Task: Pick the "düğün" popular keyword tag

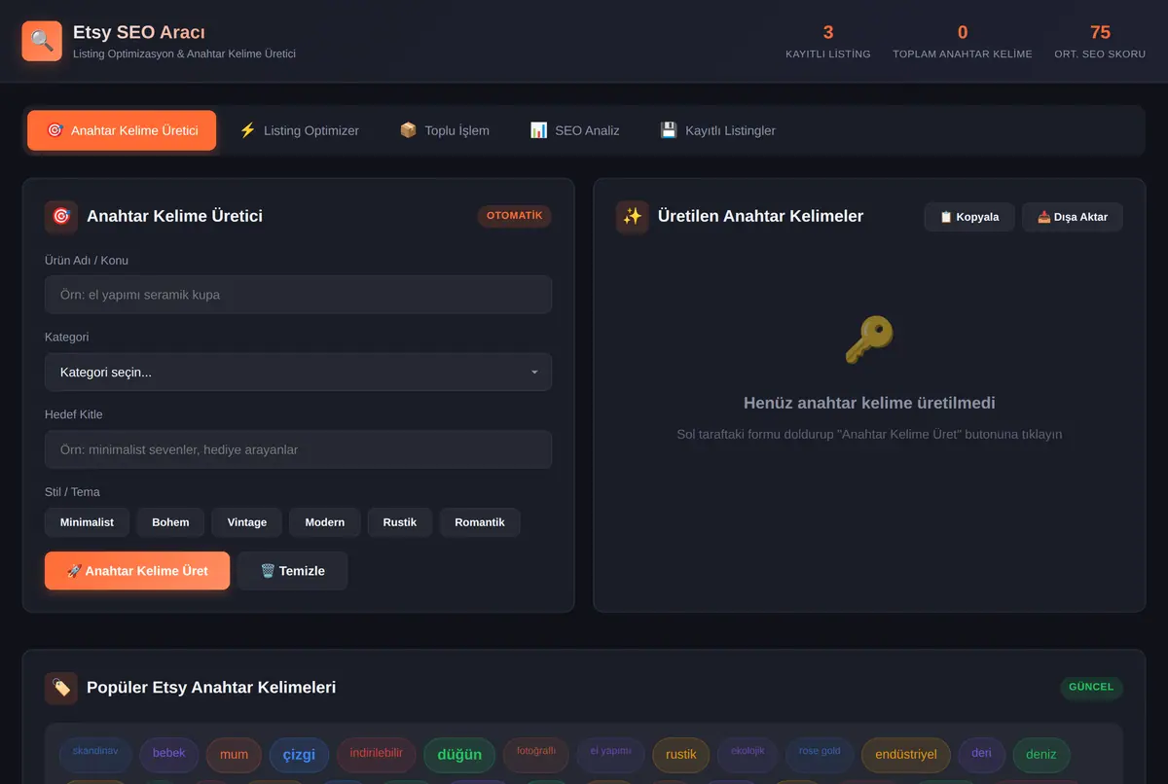Action: pyautogui.click(x=459, y=756)
